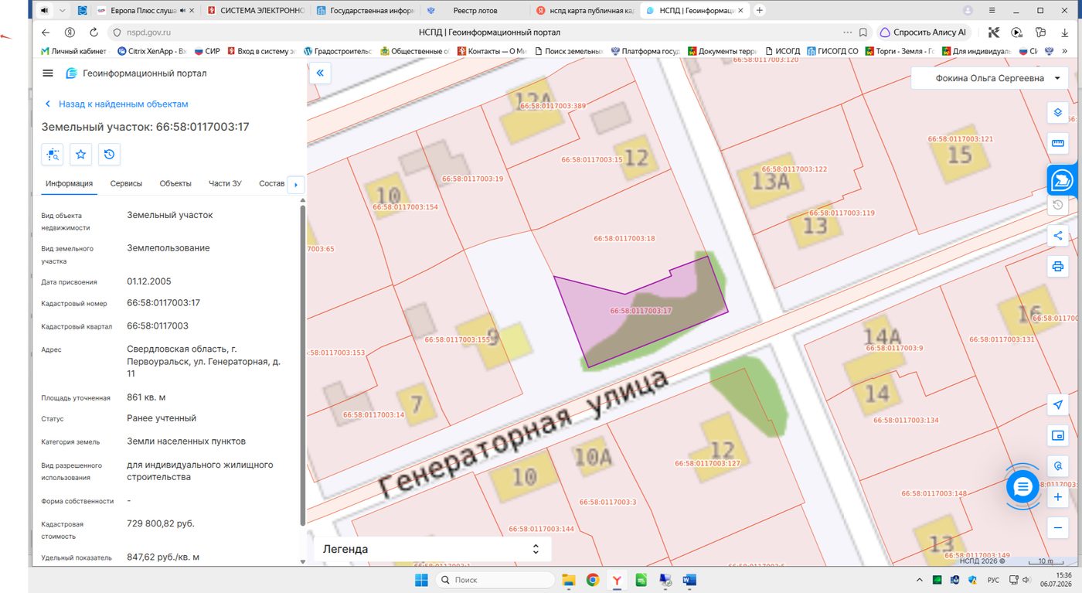Viewport: 1082px width, 593px height.
Task: Open the Реестр лотов... no, Градостроитель bookmark
Action: pos(338,51)
